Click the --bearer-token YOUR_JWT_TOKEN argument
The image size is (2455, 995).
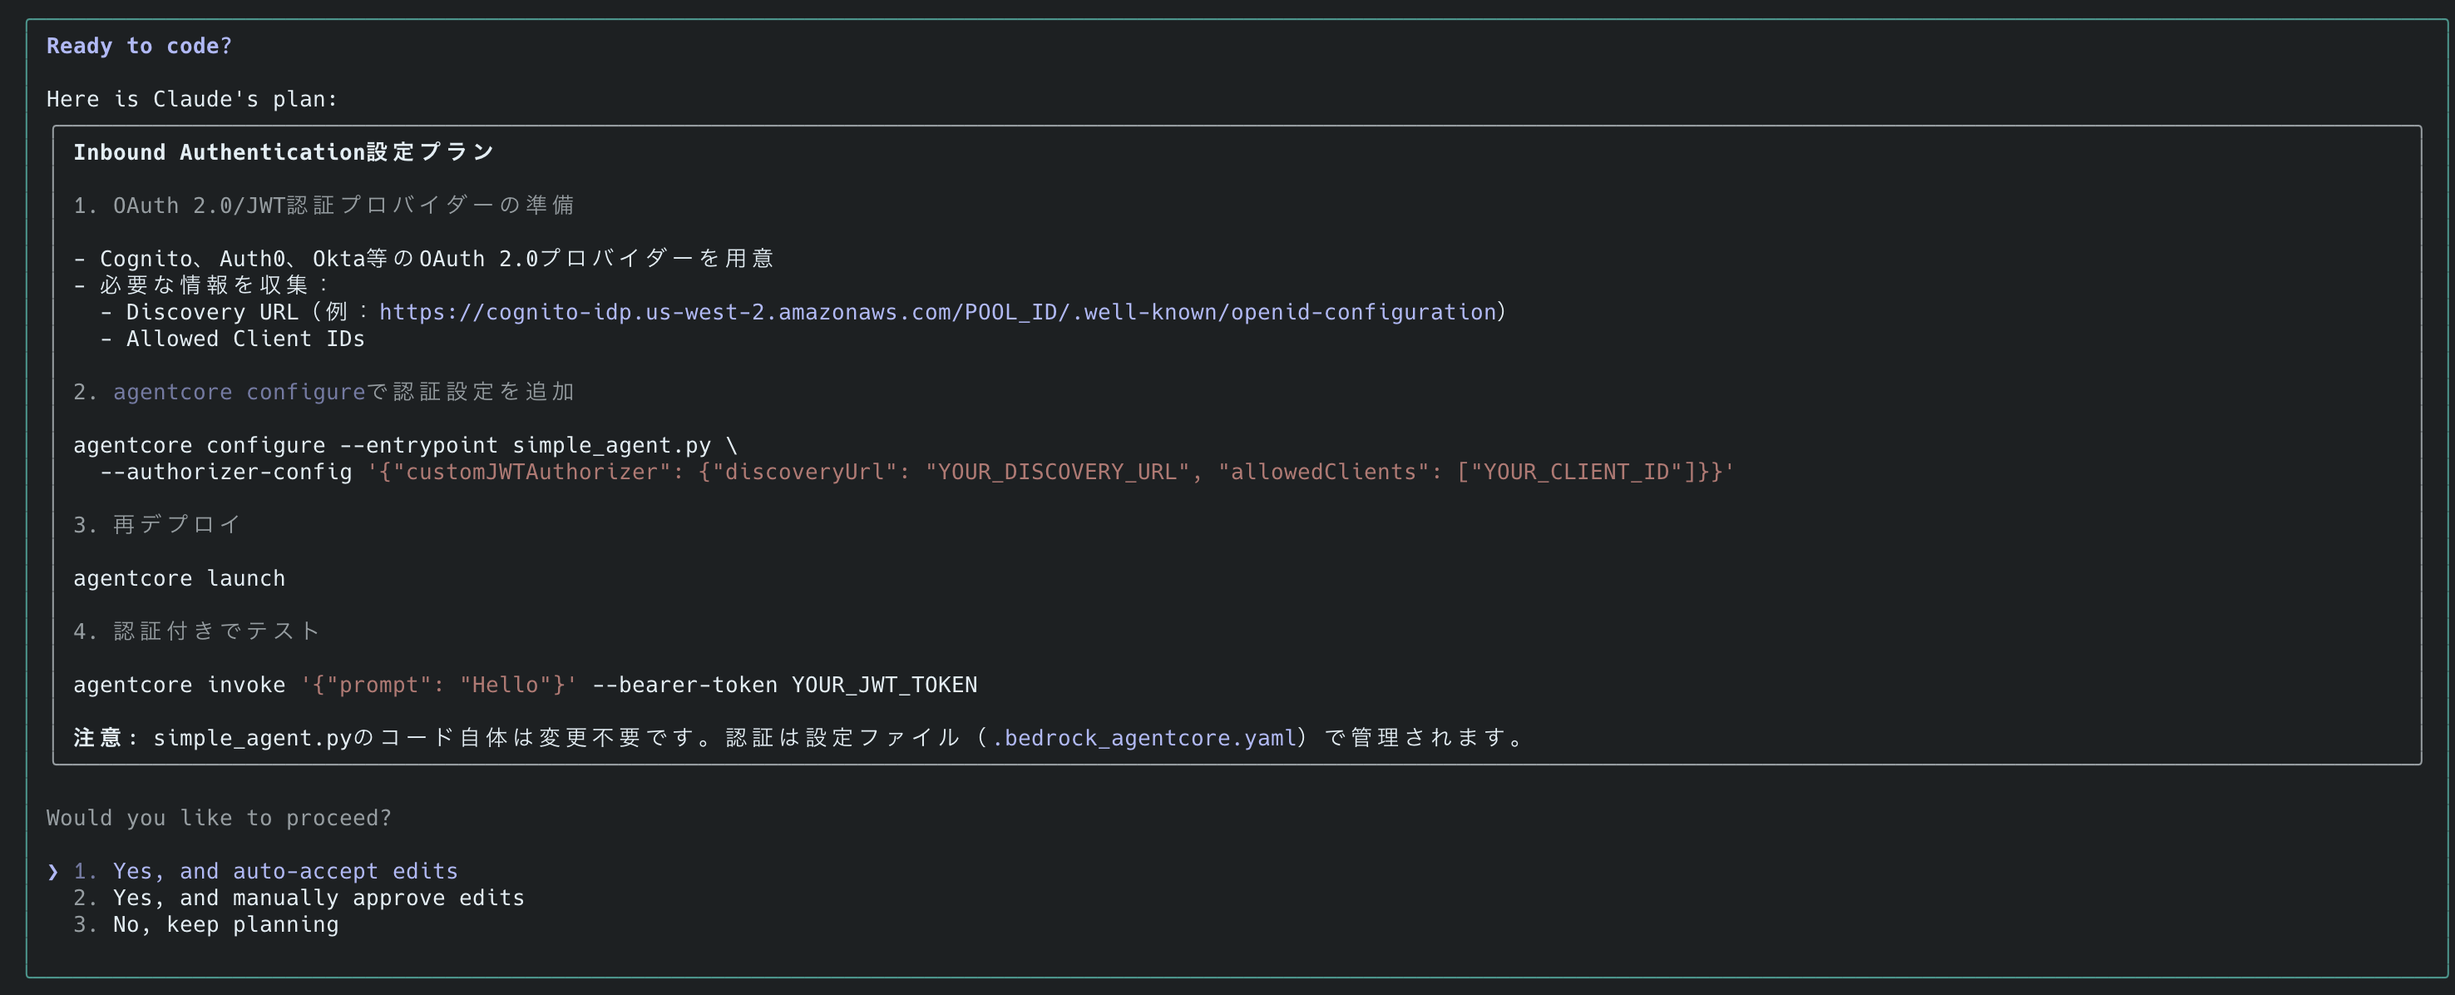tap(784, 686)
